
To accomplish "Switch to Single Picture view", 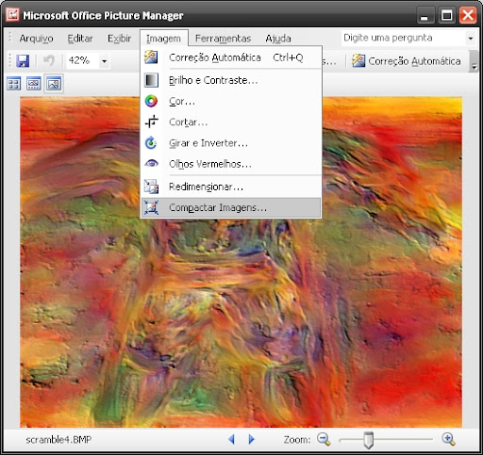I will 54,84.
